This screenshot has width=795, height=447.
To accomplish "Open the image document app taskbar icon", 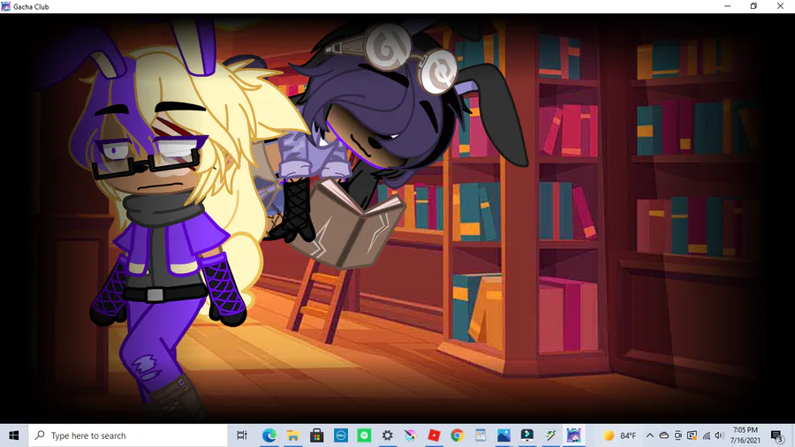I will click(x=481, y=436).
